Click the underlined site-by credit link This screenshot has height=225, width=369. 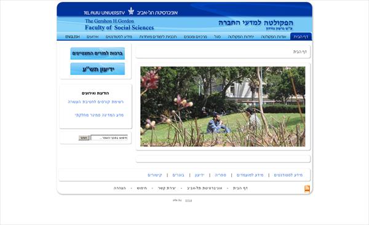click(189, 200)
